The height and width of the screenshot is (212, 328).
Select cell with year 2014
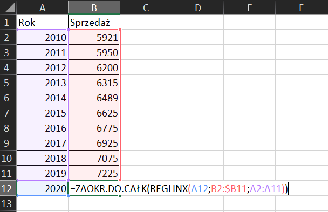(43, 98)
